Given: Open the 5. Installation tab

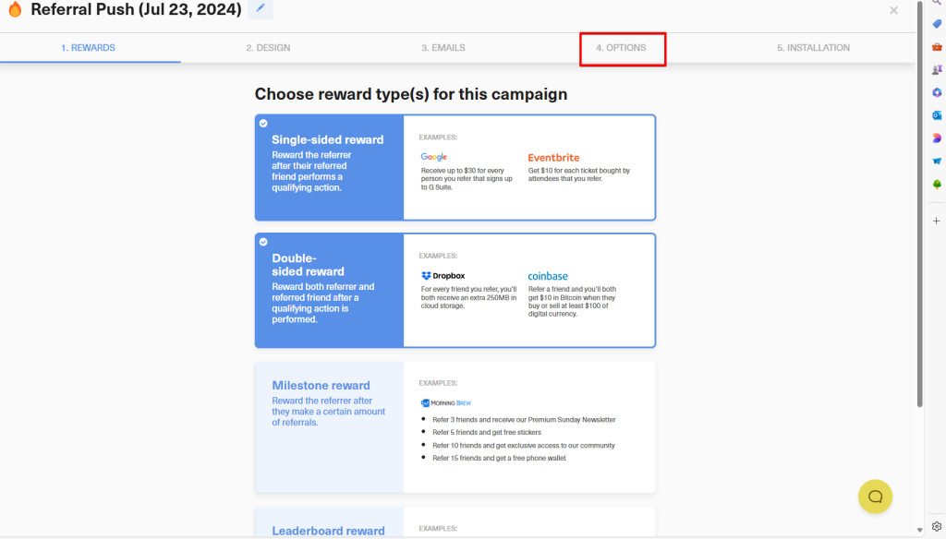Looking at the screenshot, I should coord(813,48).
